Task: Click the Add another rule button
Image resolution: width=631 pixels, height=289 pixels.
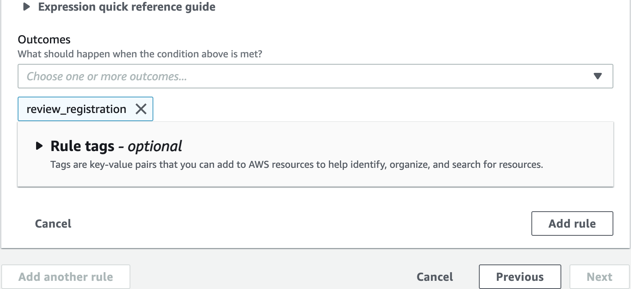Action: [x=66, y=277]
